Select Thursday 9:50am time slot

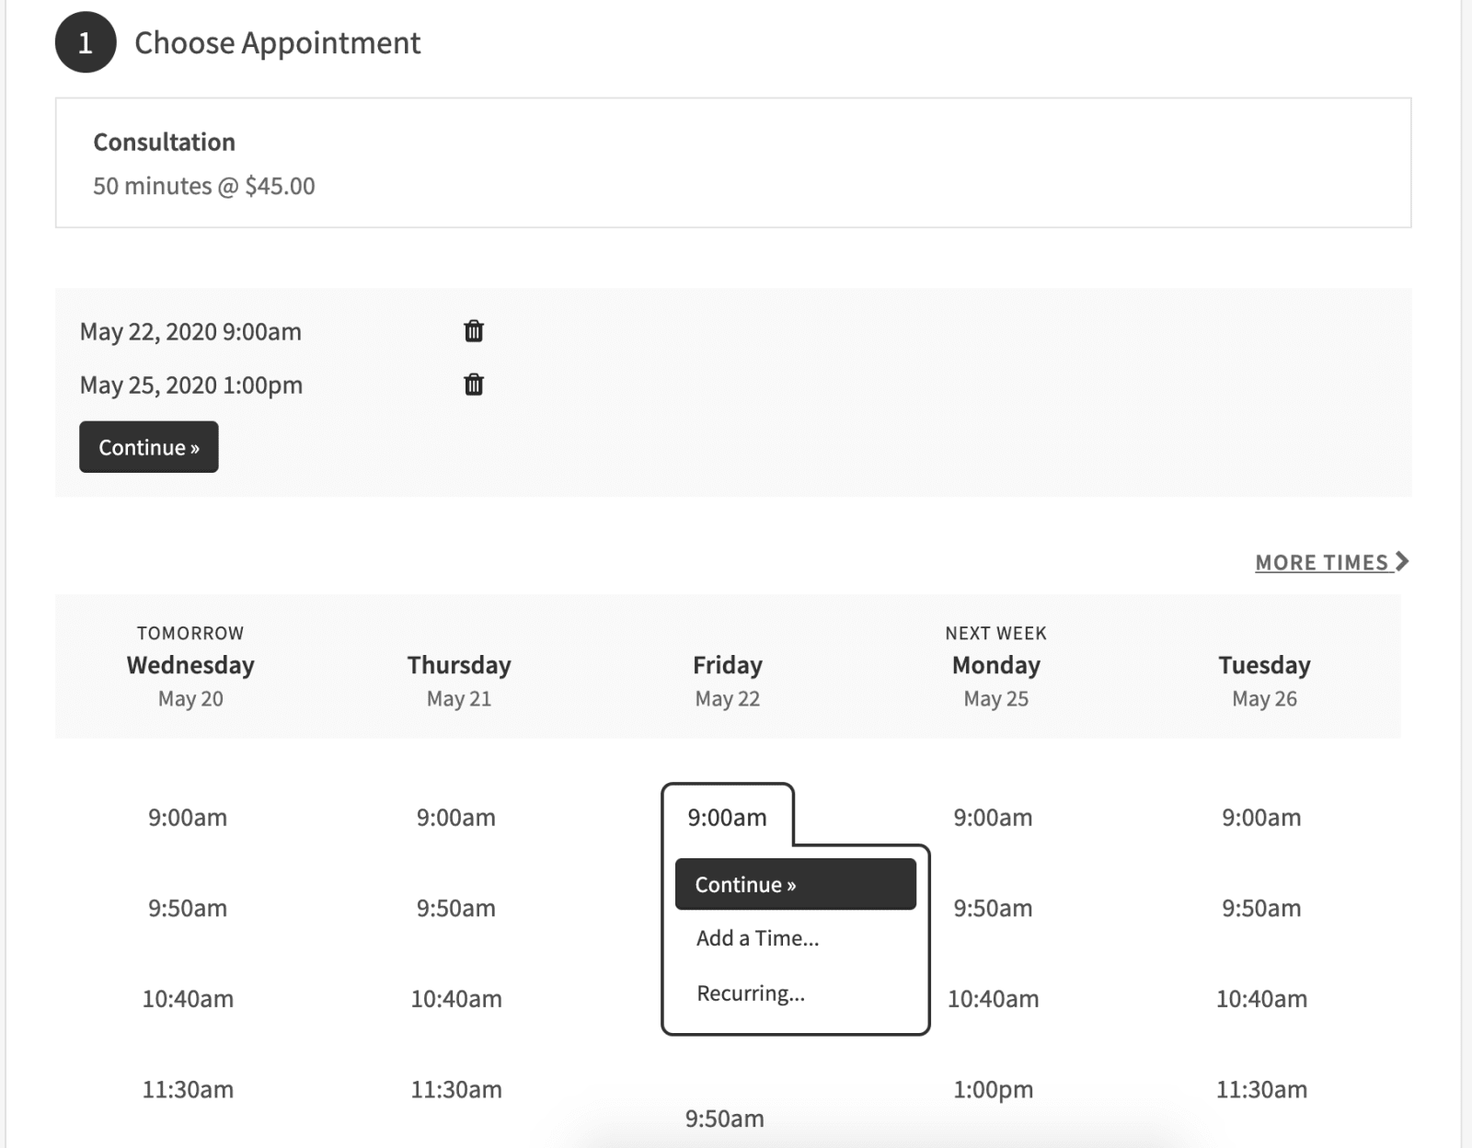tap(456, 908)
